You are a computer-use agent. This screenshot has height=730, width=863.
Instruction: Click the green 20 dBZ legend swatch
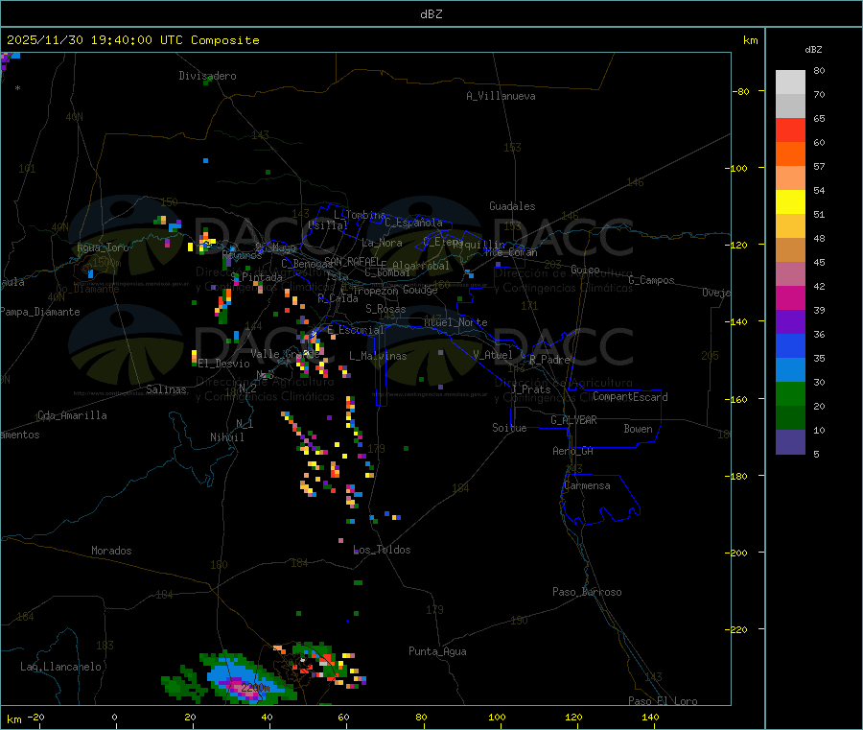click(x=790, y=393)
